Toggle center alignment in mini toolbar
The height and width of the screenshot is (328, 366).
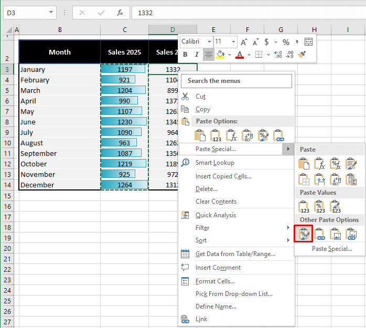tap(209, 54)
